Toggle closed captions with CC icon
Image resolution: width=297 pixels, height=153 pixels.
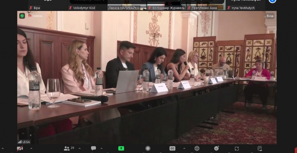[x=172, y=148]
